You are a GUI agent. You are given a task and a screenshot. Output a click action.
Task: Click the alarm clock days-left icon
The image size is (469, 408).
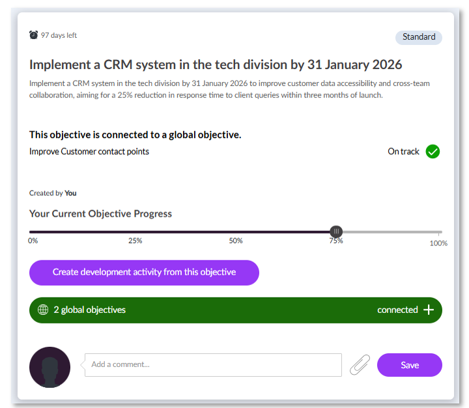click(x=34, y=35)
